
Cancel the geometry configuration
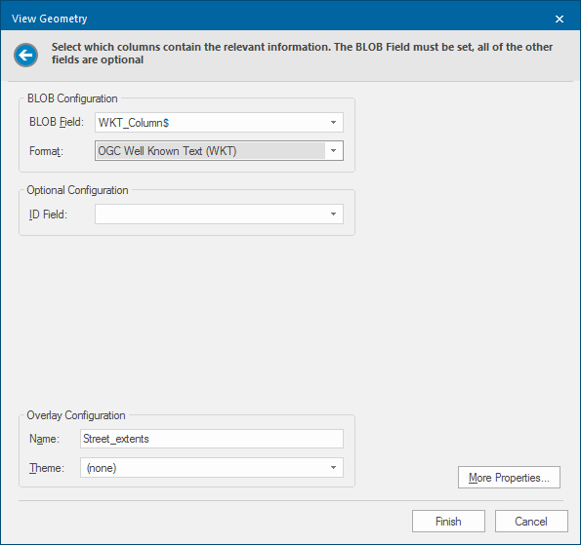point(531,521)
